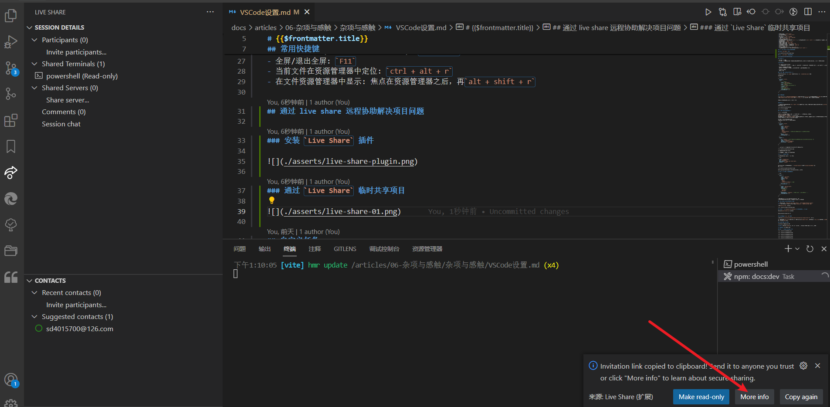
Task: Collapse the CONTACTS section
Action: [30, 281]
